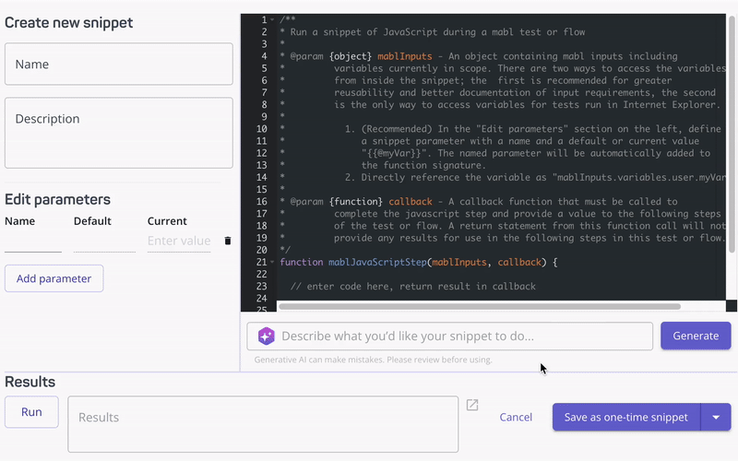Image resolution: width=738 pixels, height=461 pixels.
Task: Click the Current 'Enter value' field
Action: click(x=179, y=242)
